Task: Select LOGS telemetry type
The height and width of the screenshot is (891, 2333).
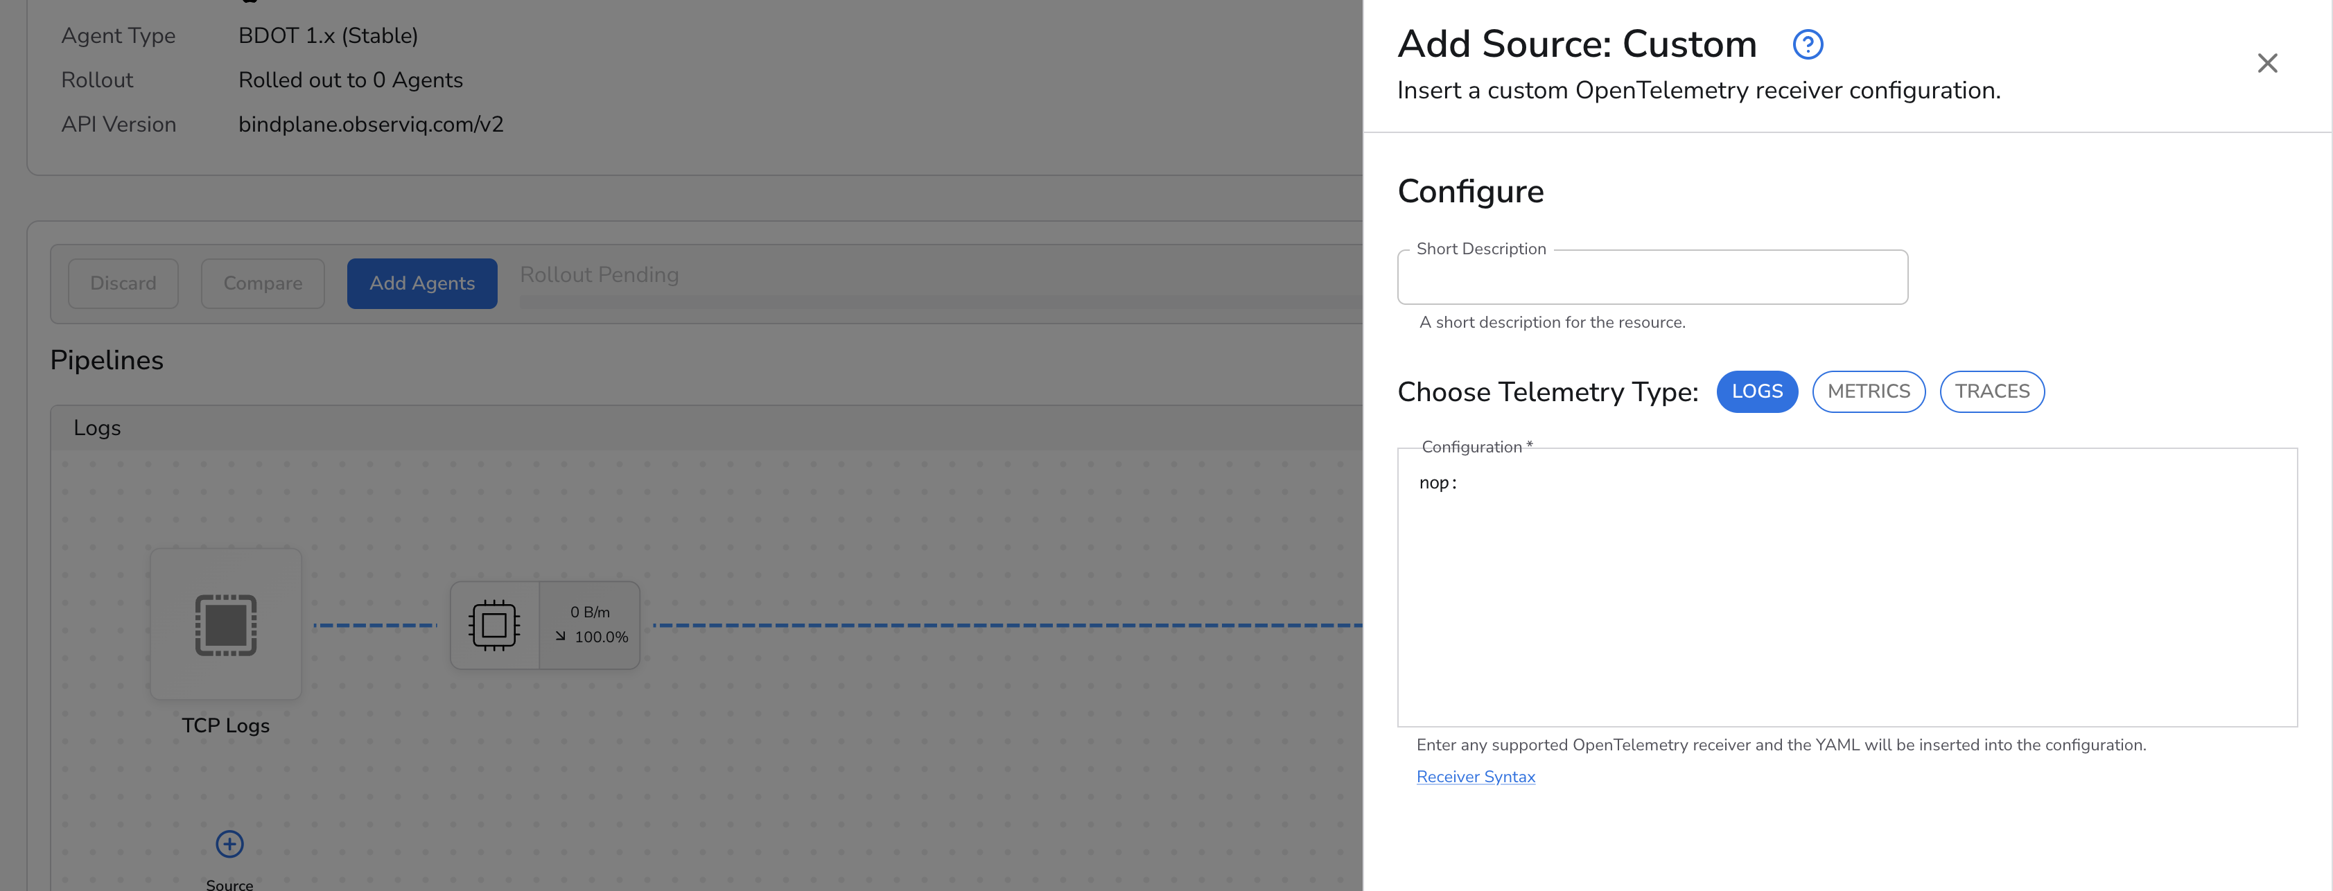Action: [x=1756, y=391]
